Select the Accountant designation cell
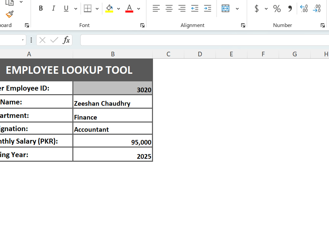Screen dimensions: 329x247 [x=113, y=128]
